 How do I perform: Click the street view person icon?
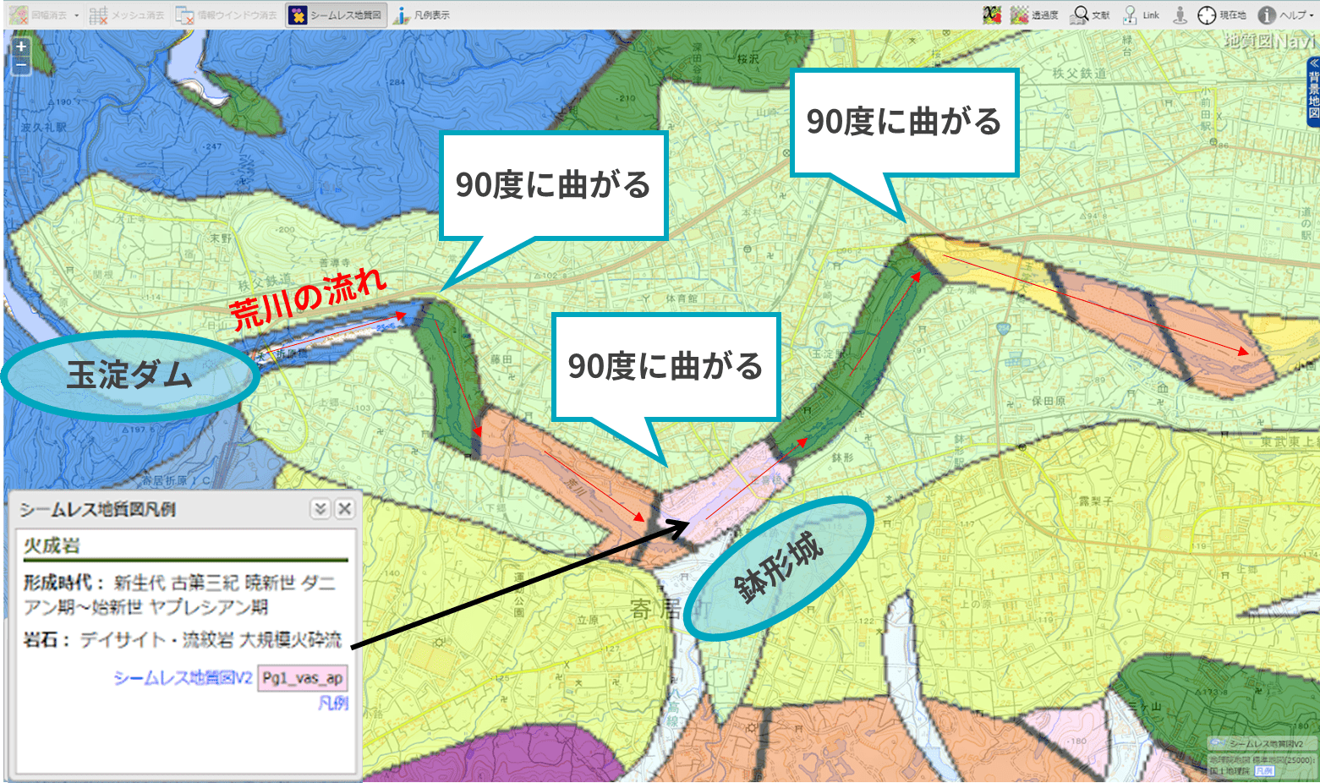pos(1180,15)
